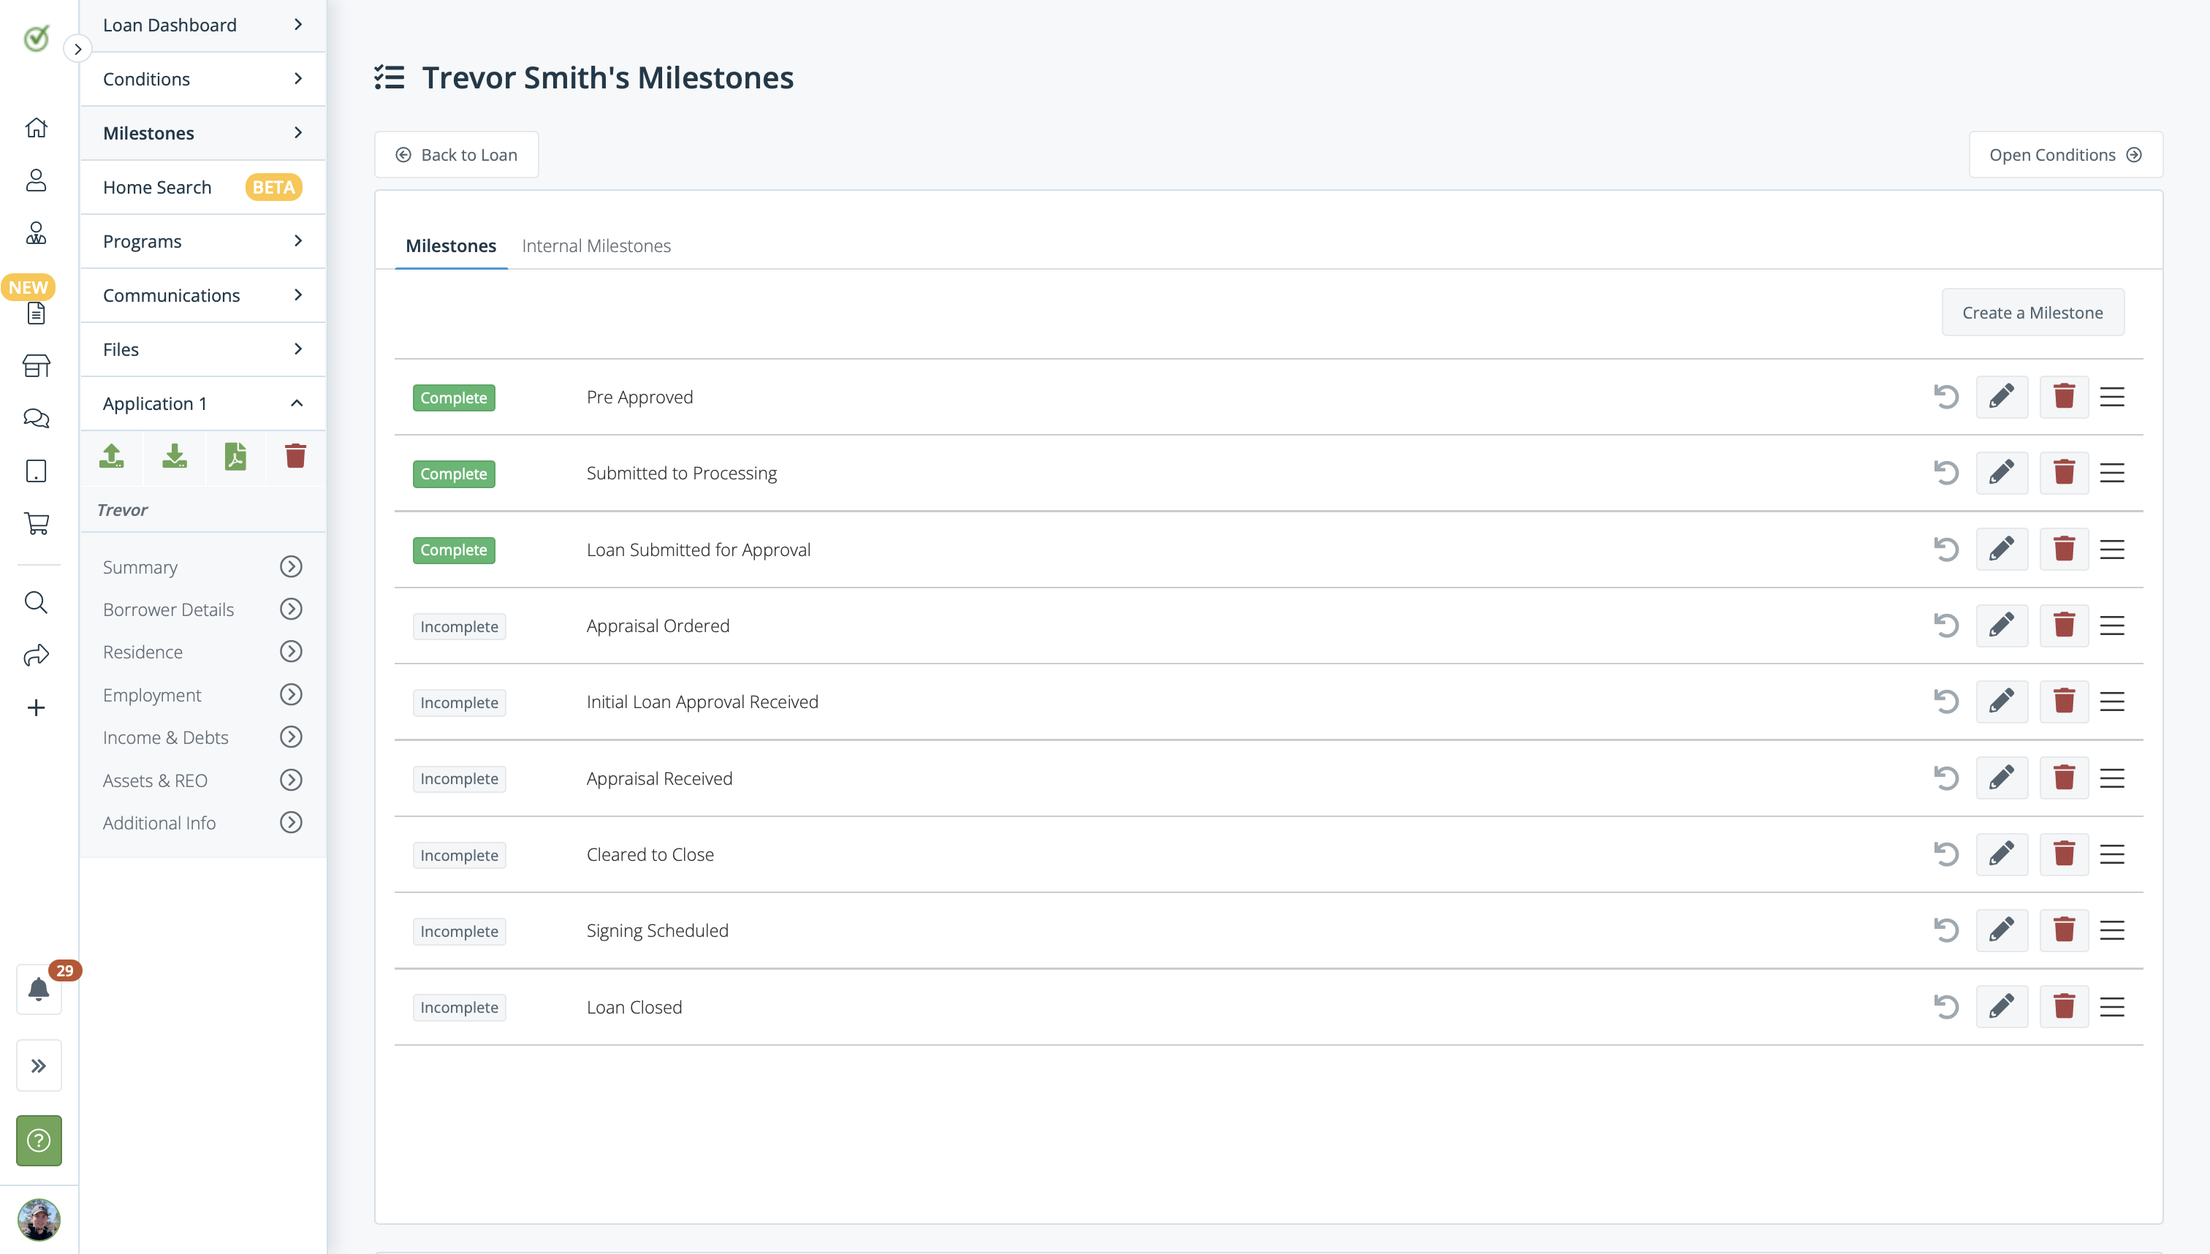Open the Income & Debts section
2210x1254 pixels.
click(x=202, y=738)
